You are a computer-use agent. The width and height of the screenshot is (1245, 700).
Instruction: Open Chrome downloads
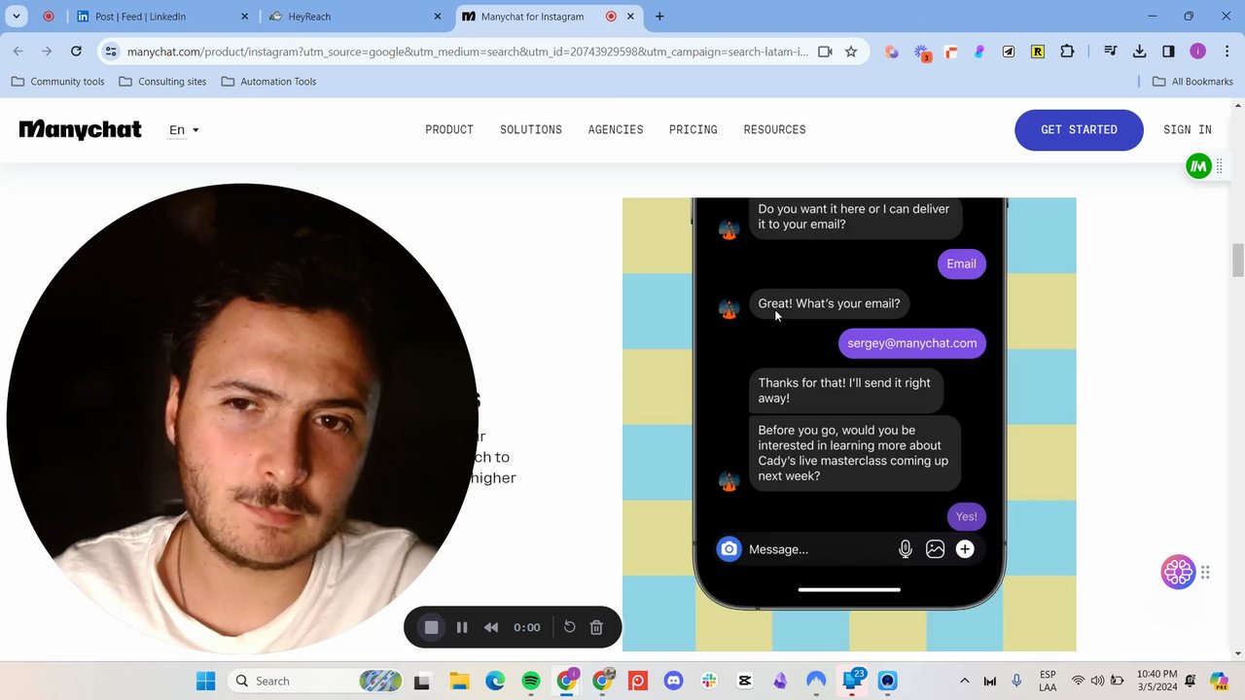point(1140,52)
